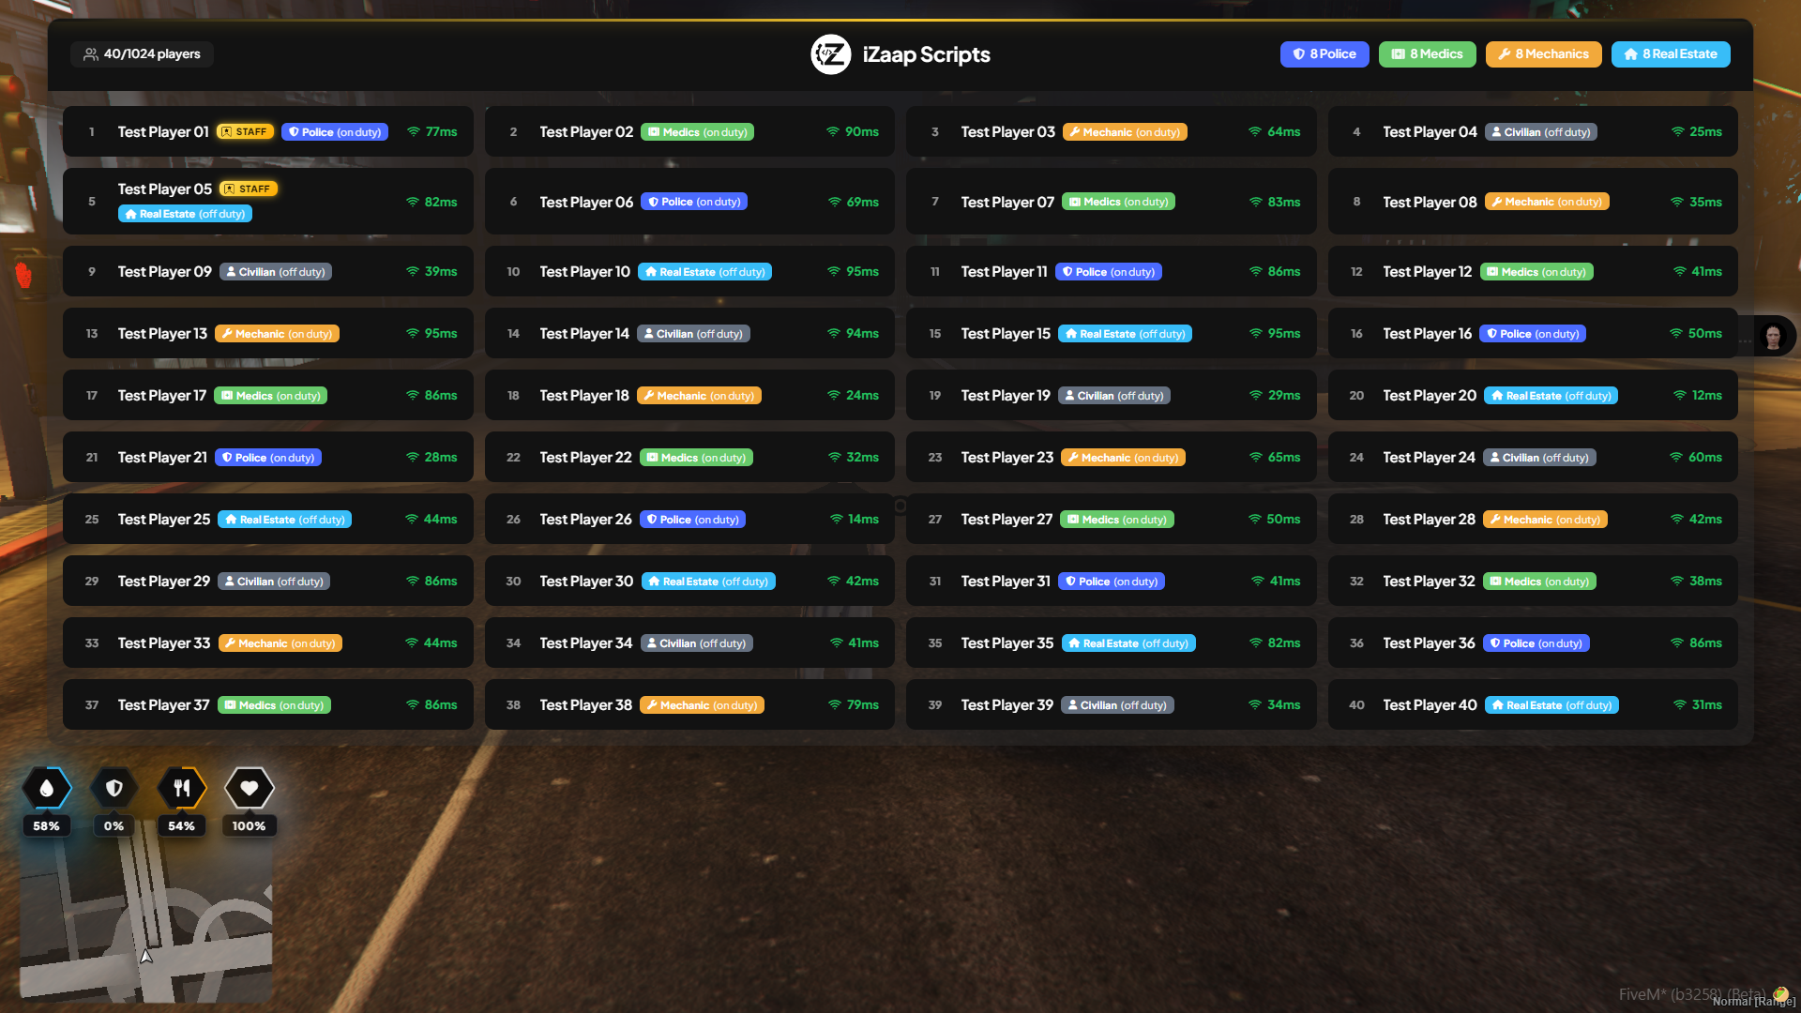Click the wifi ping icon for Test Player 08

click(1677, 202)
